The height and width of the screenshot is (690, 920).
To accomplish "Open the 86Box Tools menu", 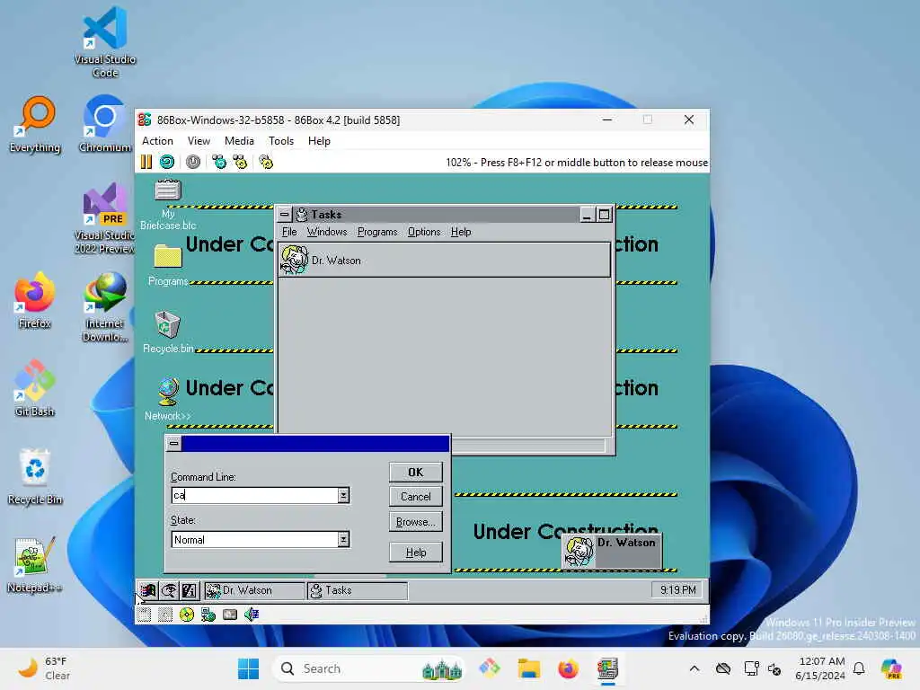I will point(281,141).
